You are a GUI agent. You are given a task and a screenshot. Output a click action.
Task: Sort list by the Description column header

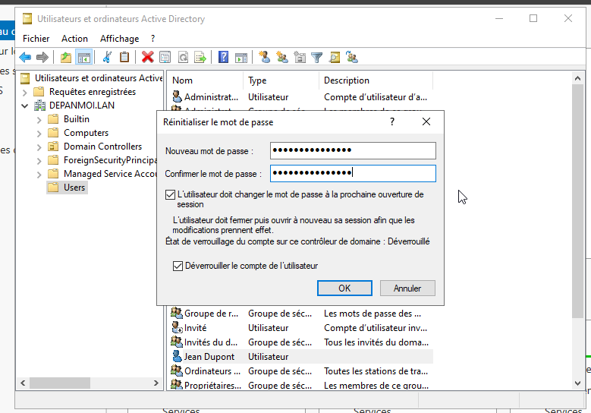coord(376,80)
